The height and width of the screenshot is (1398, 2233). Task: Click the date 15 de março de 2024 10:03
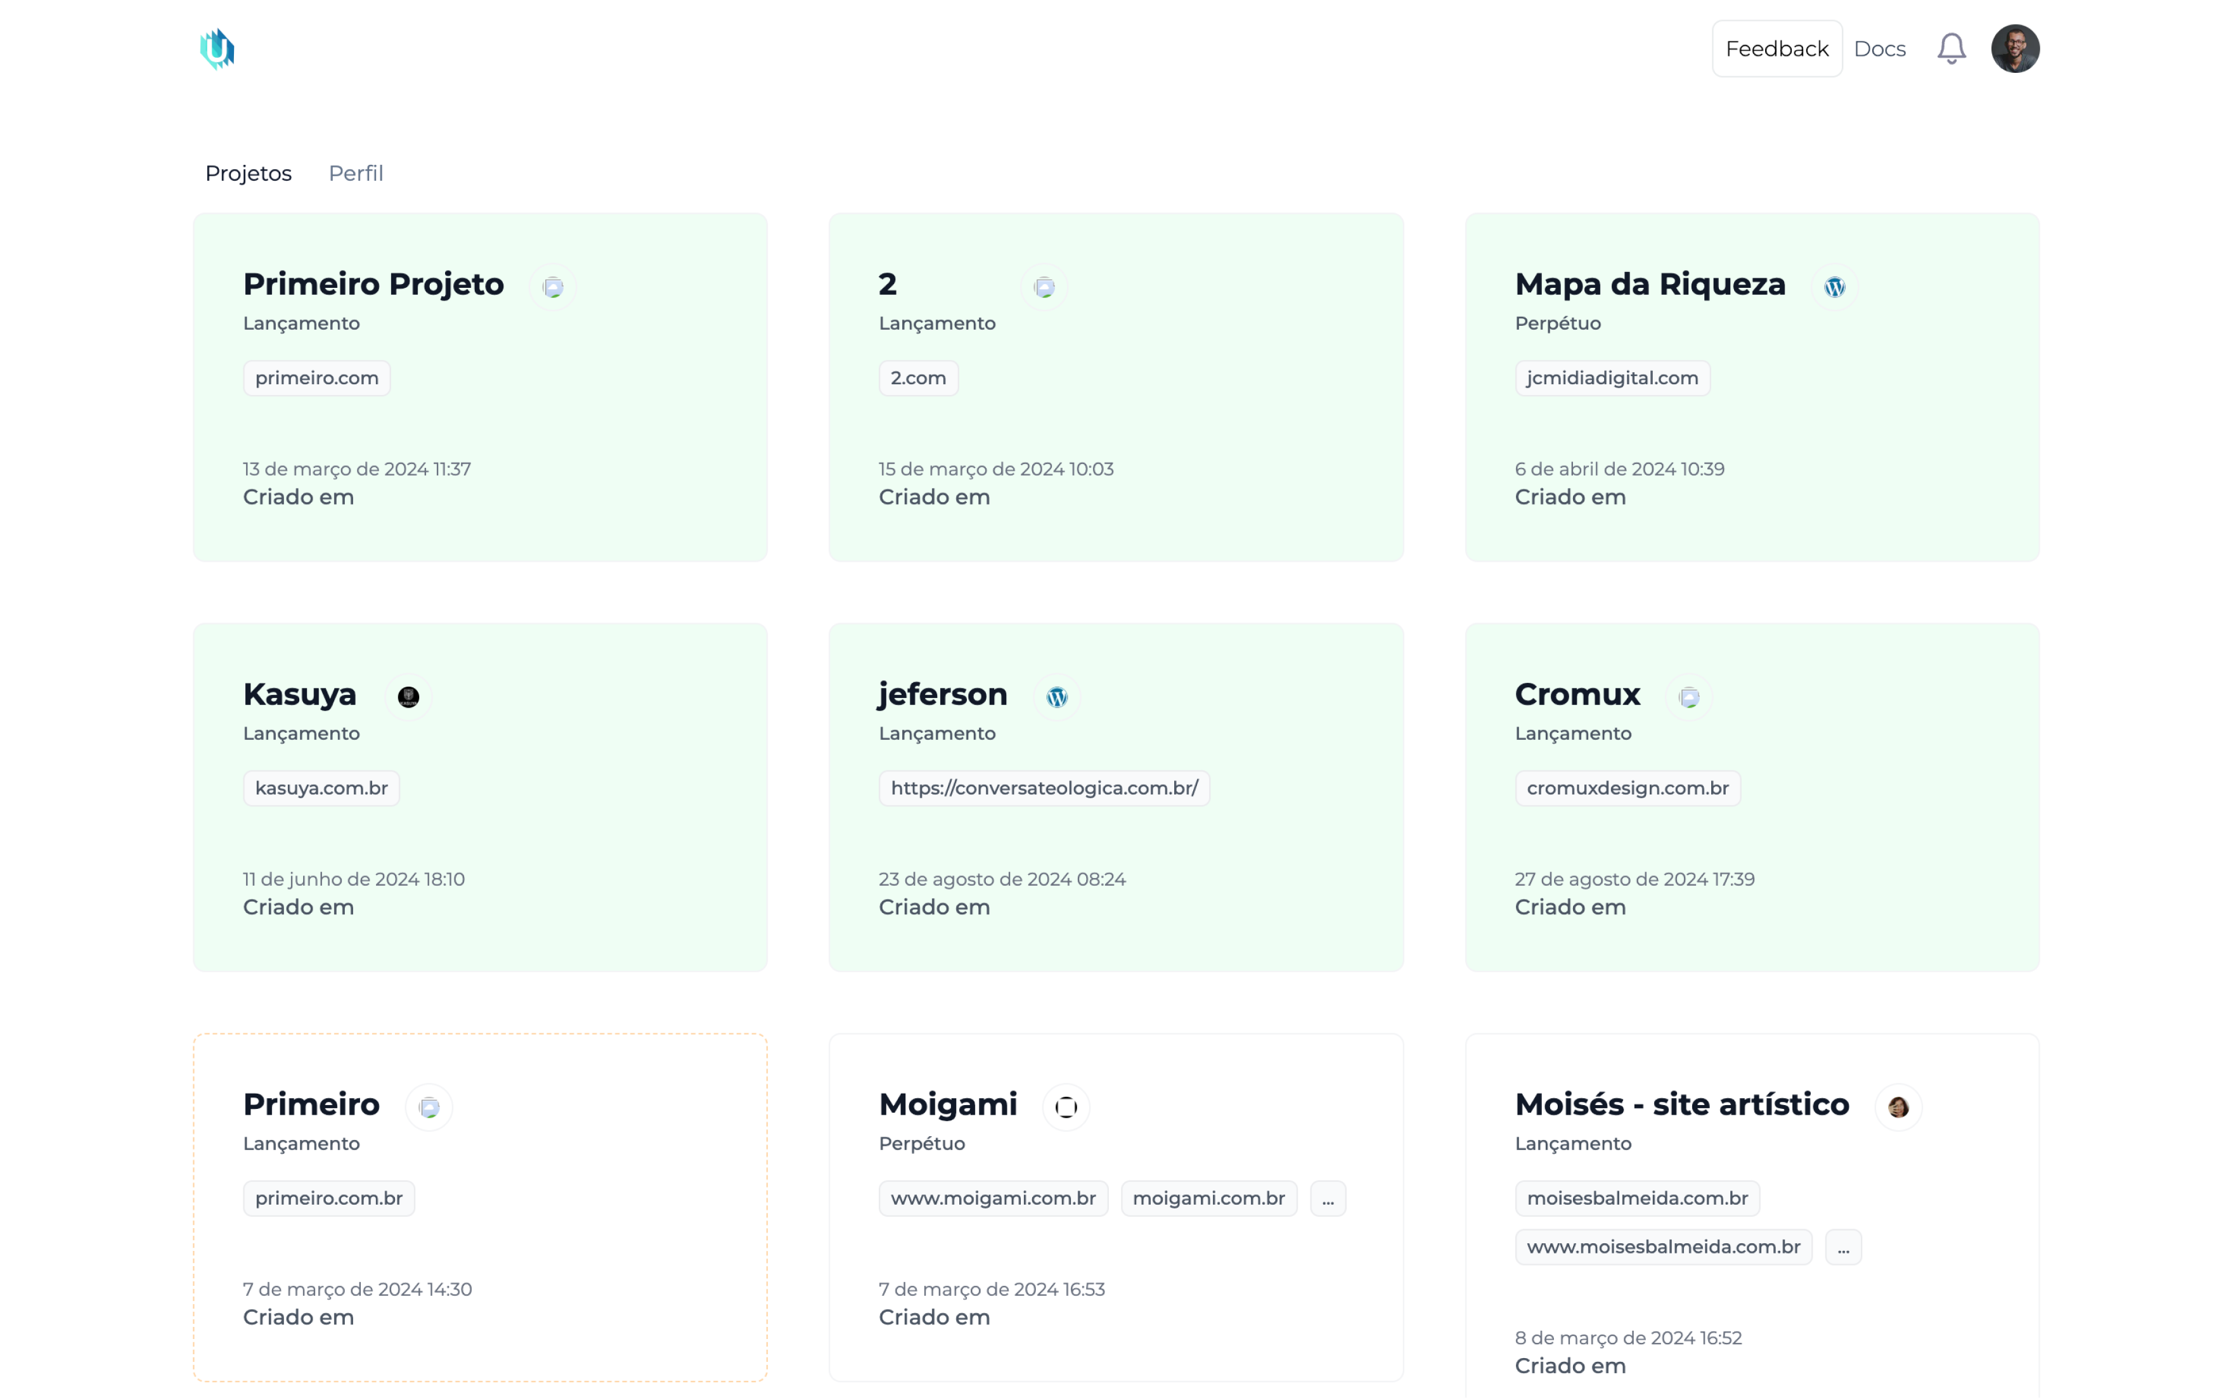coord(996,469)
